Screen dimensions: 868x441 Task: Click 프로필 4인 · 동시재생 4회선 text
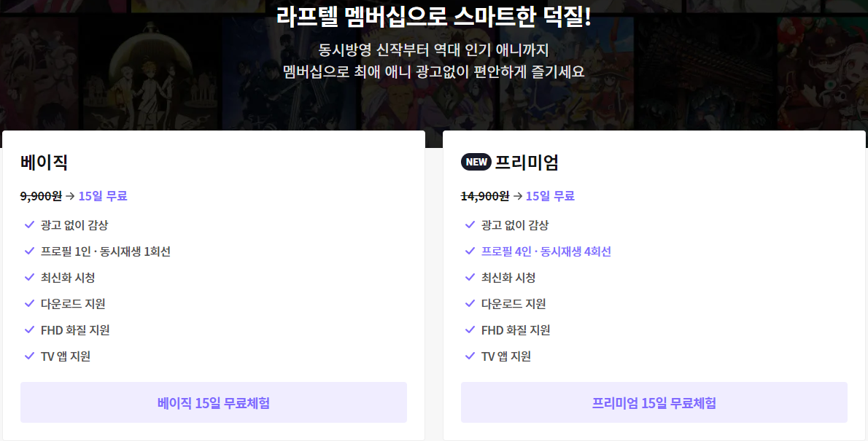(x=546, y=251)
